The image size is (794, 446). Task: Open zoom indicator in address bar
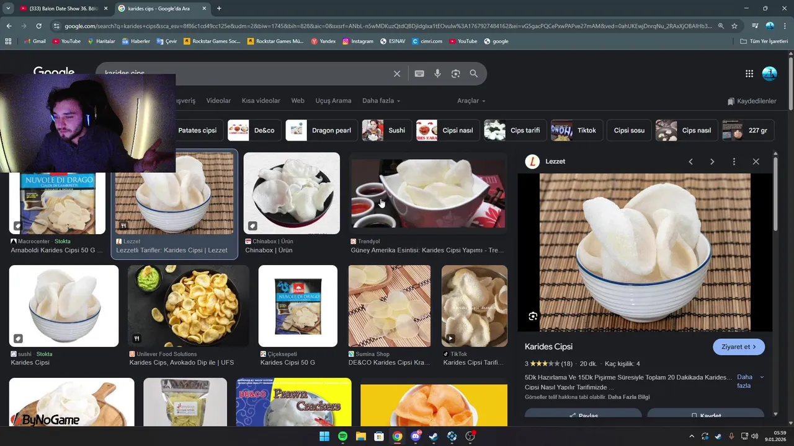(x=721, y=26)
